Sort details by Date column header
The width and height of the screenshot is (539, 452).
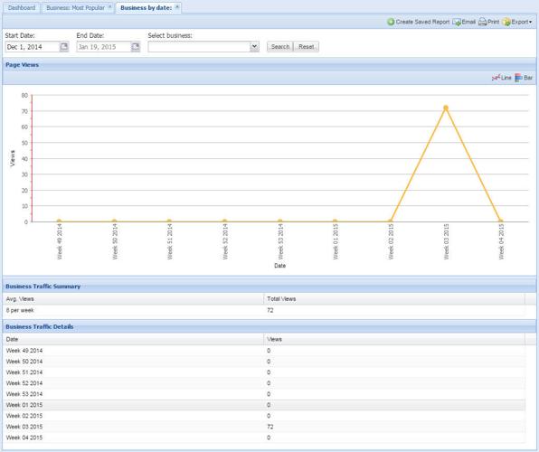tap(133, 339)
